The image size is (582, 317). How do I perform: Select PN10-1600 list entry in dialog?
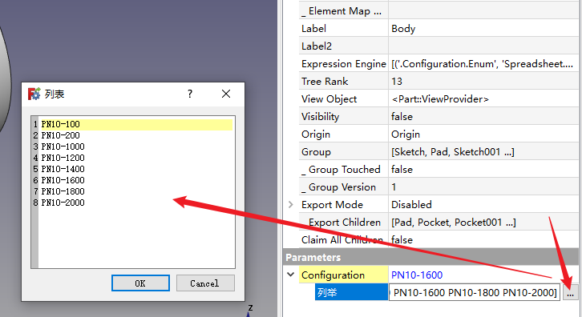63,180
